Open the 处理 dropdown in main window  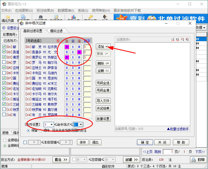(x=201, y=28)
